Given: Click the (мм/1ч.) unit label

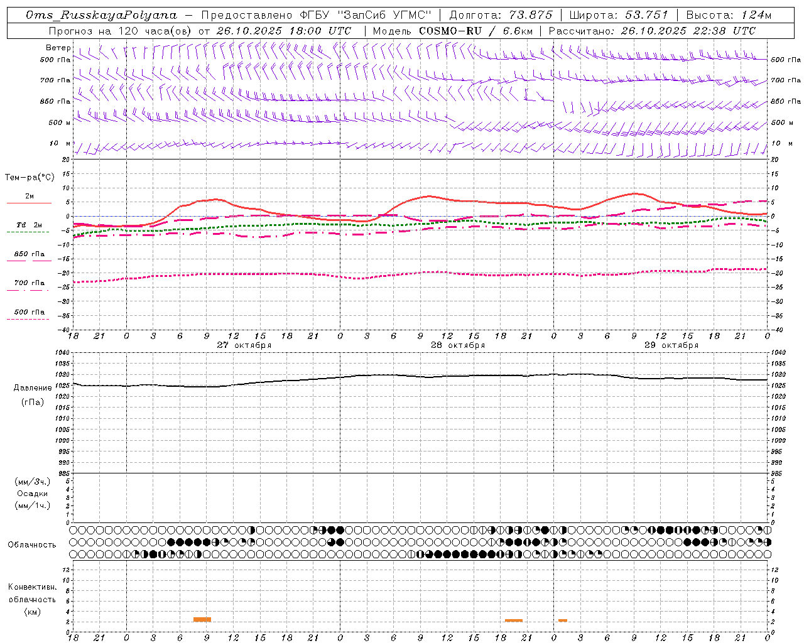Looking at the screenshot, I should point(33,505).
